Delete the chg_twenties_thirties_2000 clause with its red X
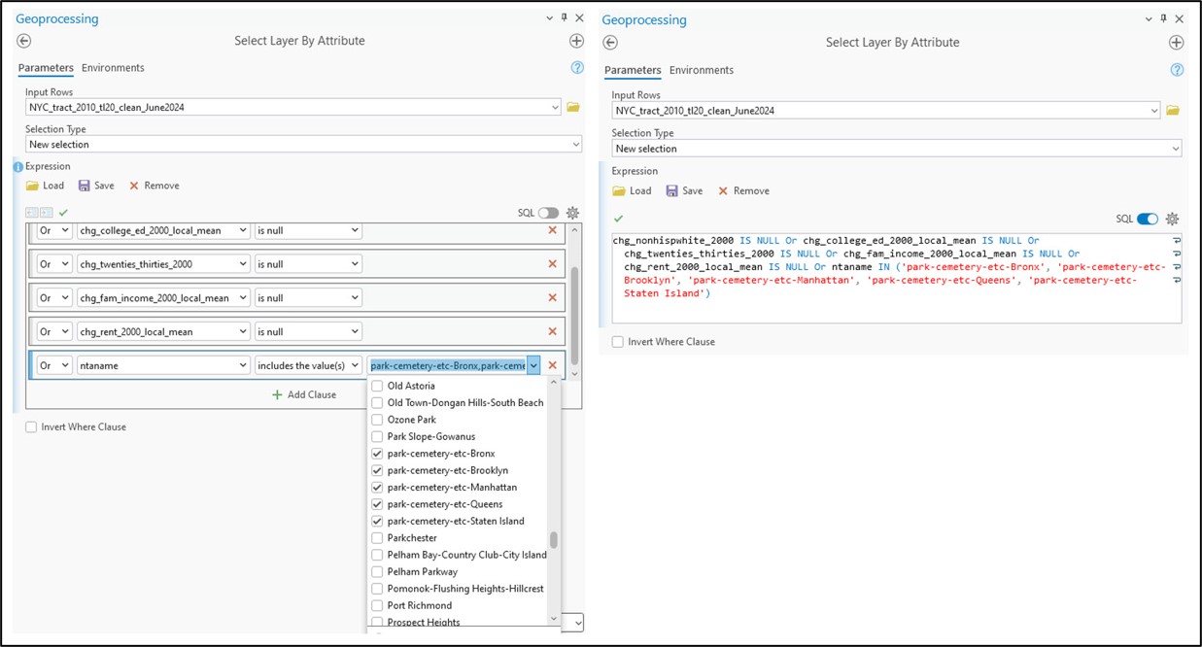The width and height of the screenshot is (1202, 647). [x=553, y=264]
